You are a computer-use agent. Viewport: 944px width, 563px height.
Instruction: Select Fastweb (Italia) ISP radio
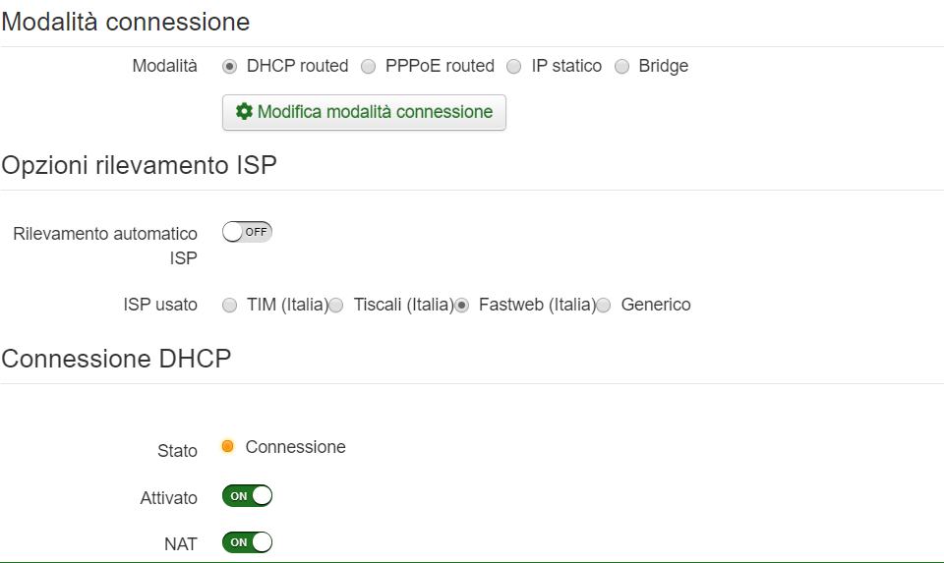[462, 306]
